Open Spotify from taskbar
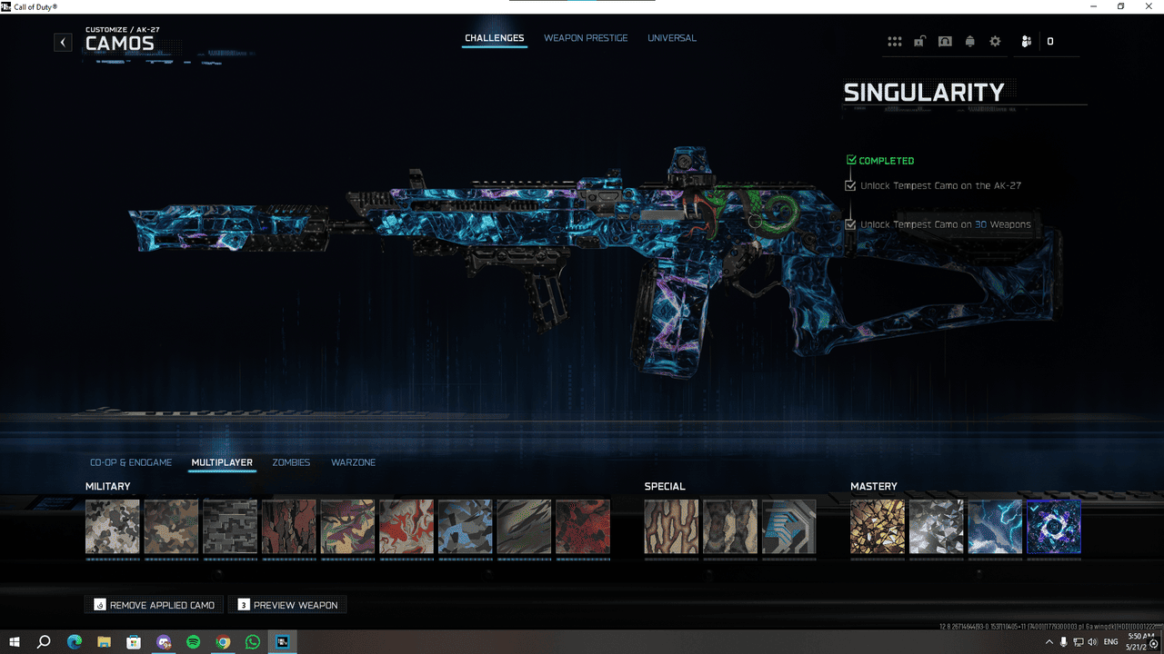This screenshot has height=654, width=1164. click(x=193, y=642)
